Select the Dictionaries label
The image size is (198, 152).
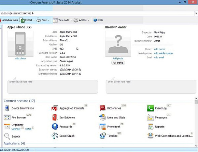(114, 108)
